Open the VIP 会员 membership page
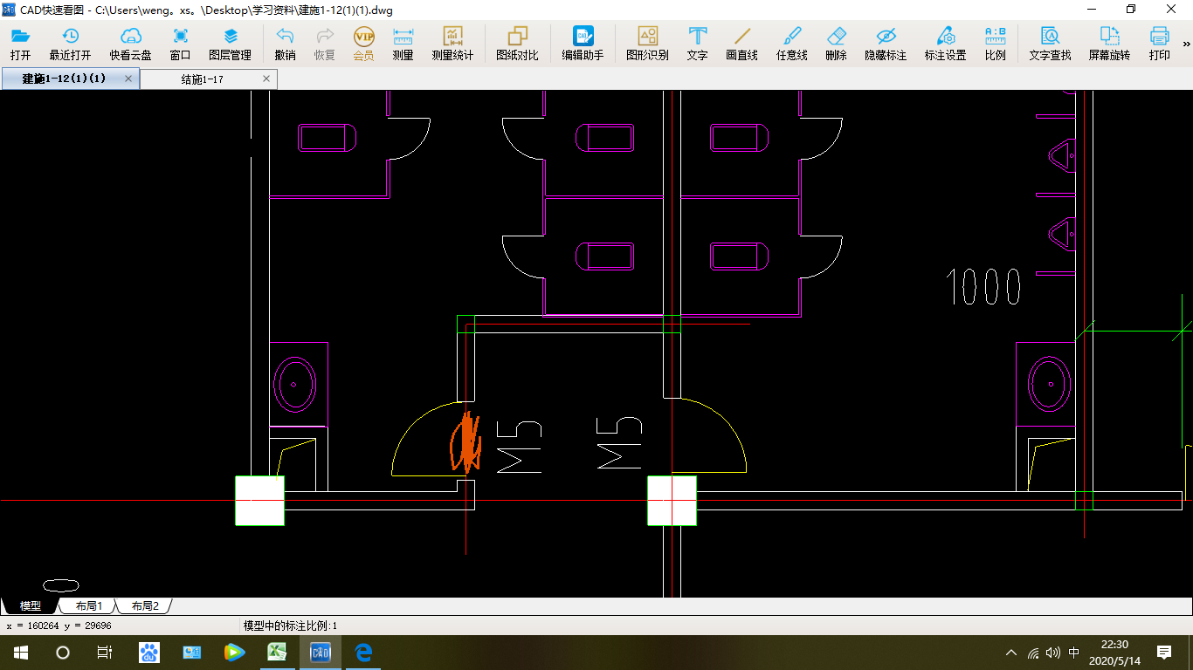The image size is (1193, 670). [363, 44]
